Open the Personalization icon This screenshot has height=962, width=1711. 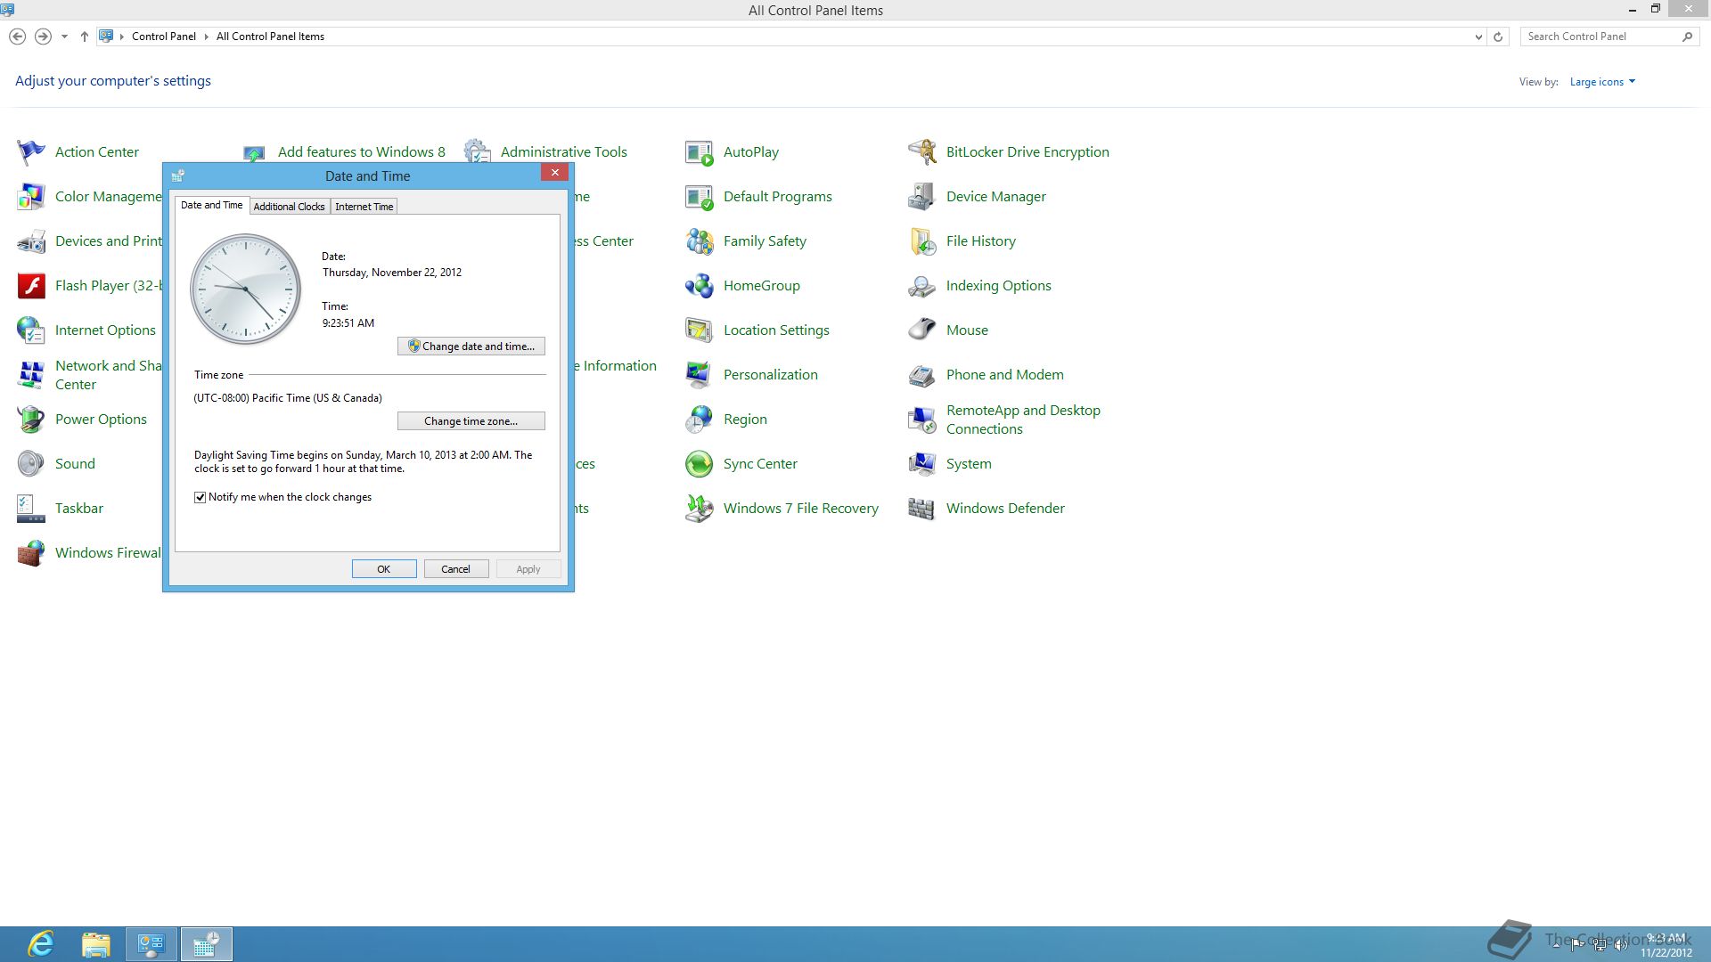click(700, 375)
